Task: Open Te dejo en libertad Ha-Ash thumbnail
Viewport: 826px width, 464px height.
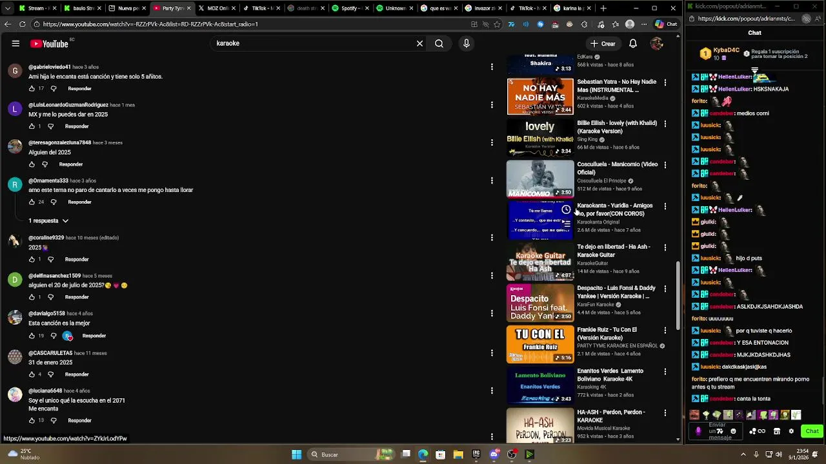Action: pos(540,261)
